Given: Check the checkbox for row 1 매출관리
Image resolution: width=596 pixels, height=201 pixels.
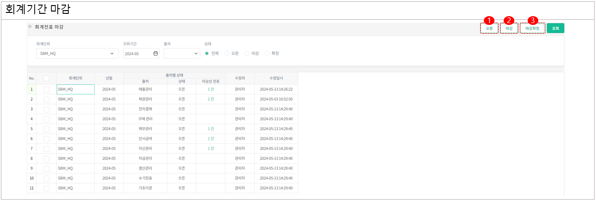Looking at the screenshot, I should click(47, 89).
